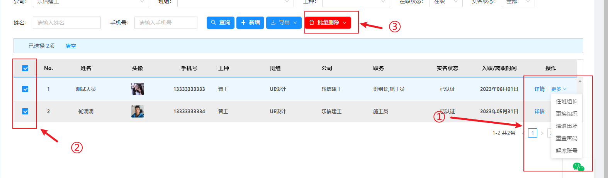
Task: Expand the 更多 menu in row 1
Action: (x=559, y=89)
